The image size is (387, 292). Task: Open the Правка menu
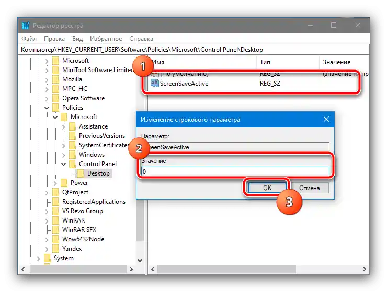54,39
